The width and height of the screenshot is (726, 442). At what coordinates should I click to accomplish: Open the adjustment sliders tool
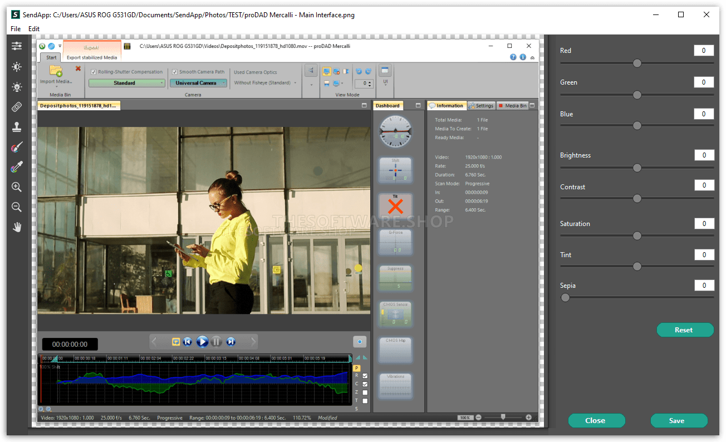pyautogui.click(x=17, y=46)
